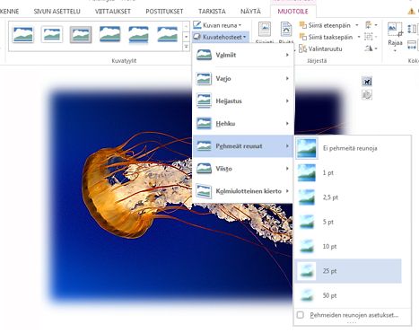Open the Heijastus reflection submenu
Viewport: 419px width, 333px height.
click(x=243, y=101)
